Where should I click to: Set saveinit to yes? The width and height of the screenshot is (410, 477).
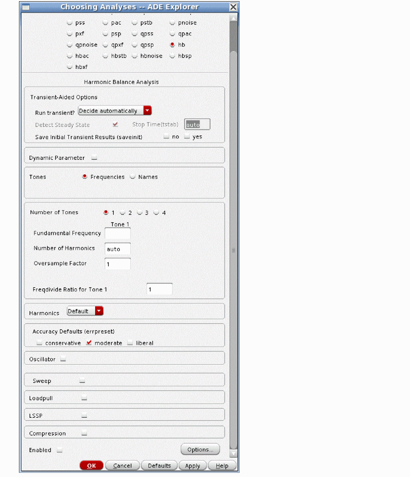tap(187, 137)
